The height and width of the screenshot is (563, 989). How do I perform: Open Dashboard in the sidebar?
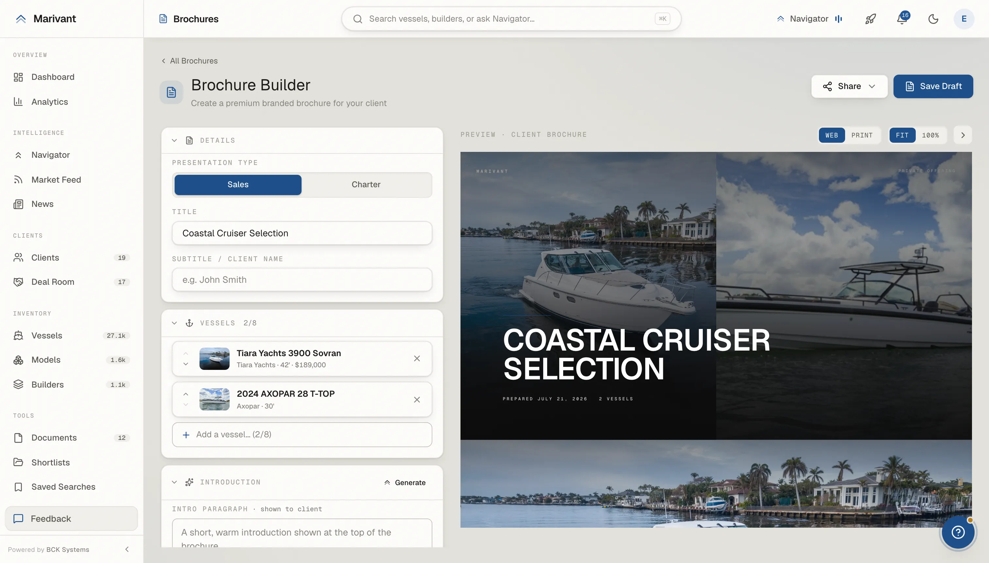tap(72, 77)
